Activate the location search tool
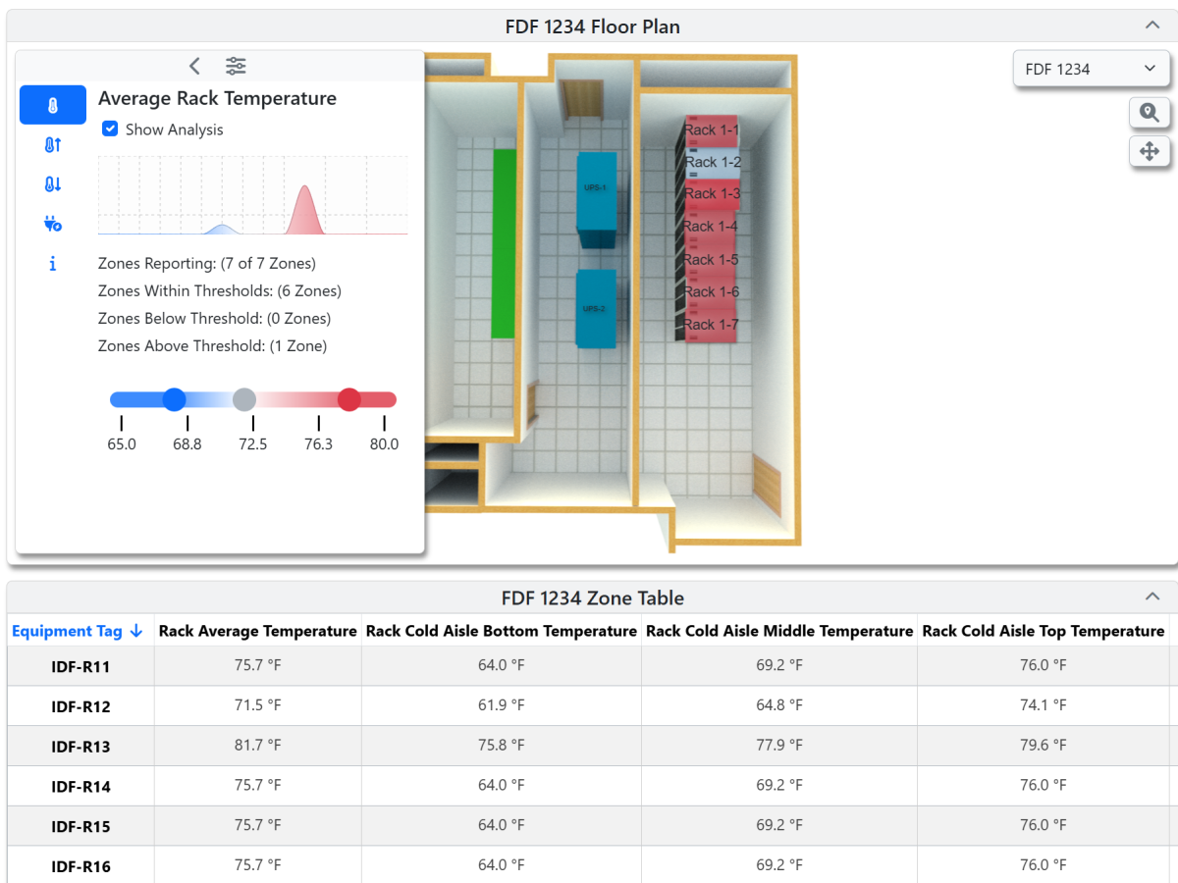The image size is (1178, 883). tap(1150, 113)
